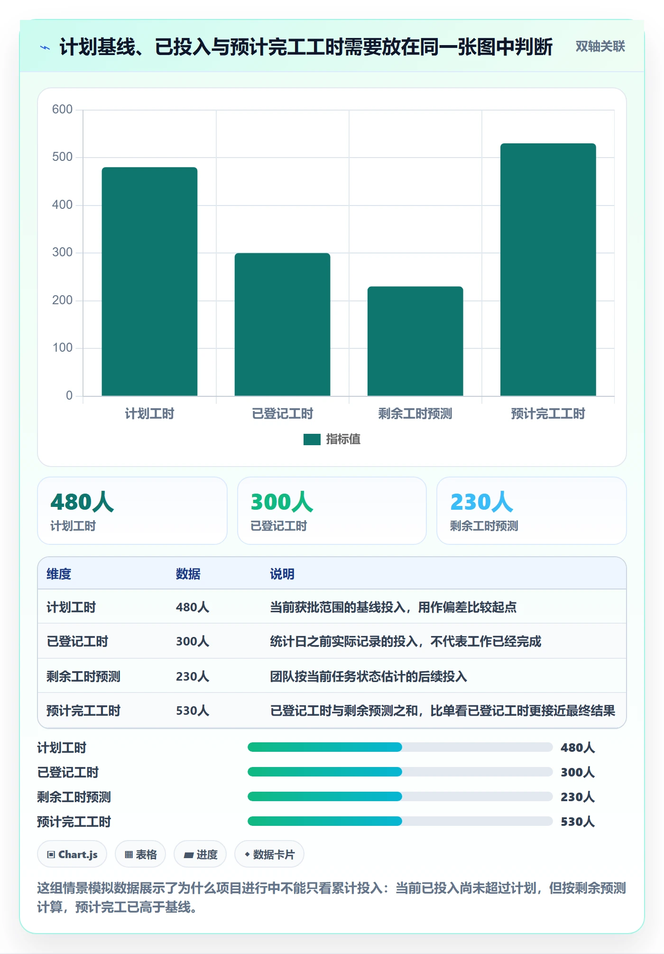This screenshot has width=664, height=954.
Task: Click the 指标值 legend label
Action: [x=343, y=440]
